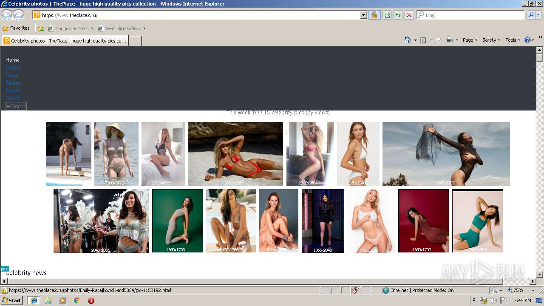This screenshot has width=544, height=306.
Task: Open the Action Center flag icon
Action: [x=503, y=300]
